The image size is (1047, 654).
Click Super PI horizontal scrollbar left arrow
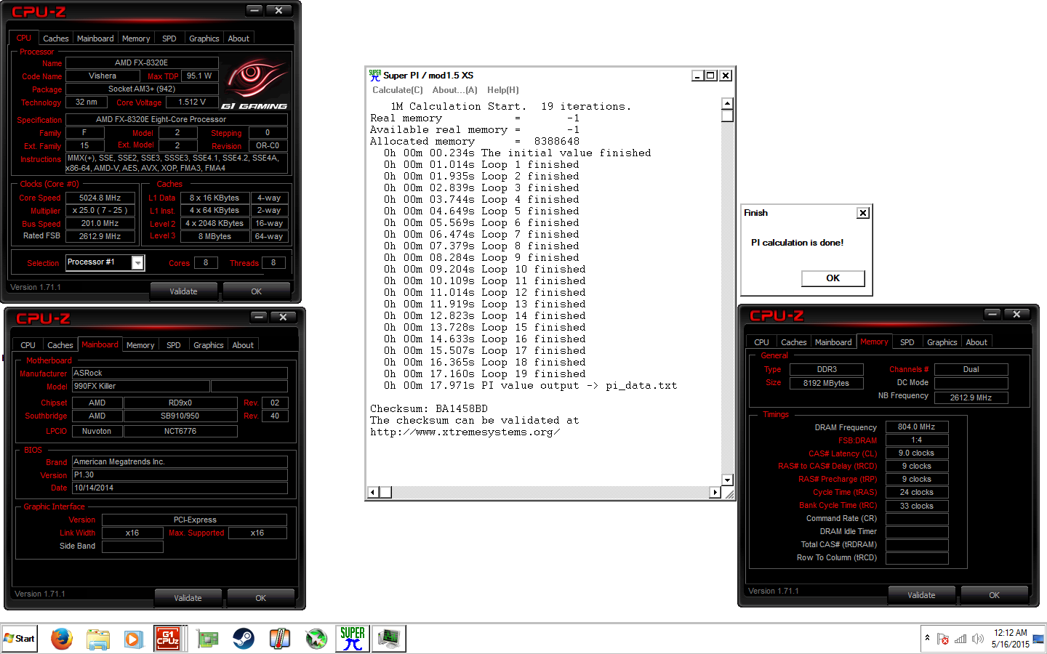pyautogui.click(x=372, y=492)
